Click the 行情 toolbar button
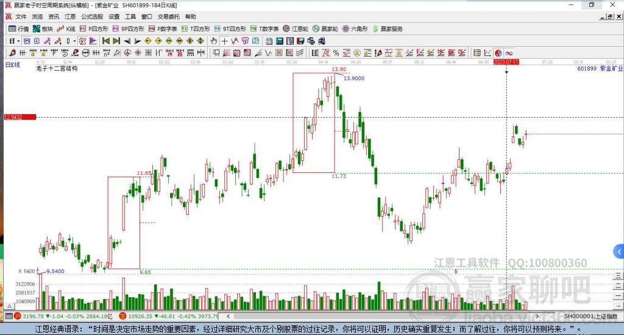Viewport: 624px width, 335px height. (x=19, y=29)
